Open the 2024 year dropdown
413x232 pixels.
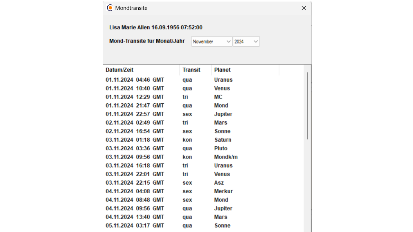[246, 42]
